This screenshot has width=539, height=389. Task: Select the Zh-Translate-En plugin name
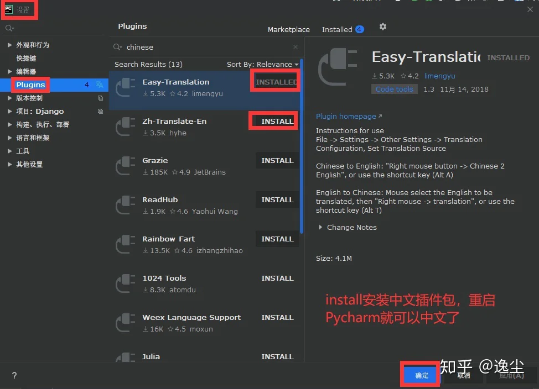(x=174, y=121)
